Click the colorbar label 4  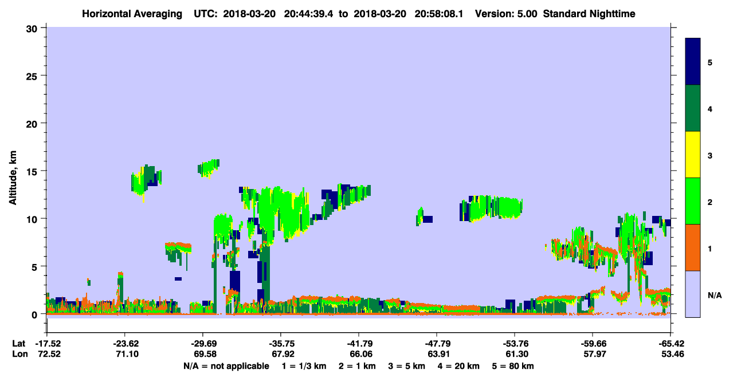[710, 108]
